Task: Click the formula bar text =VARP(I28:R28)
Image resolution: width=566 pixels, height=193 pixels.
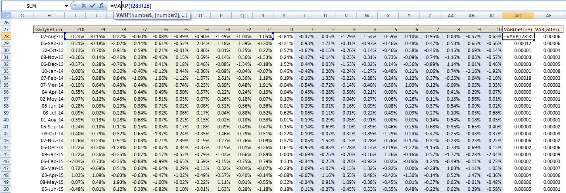Action: click(x=131, y=6)
